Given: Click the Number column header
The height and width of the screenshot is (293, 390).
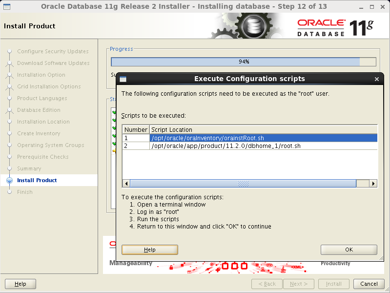Looking at the screenshot, I should (x=136, y=130).
